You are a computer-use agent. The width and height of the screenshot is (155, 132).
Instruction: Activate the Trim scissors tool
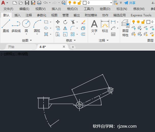73,22
